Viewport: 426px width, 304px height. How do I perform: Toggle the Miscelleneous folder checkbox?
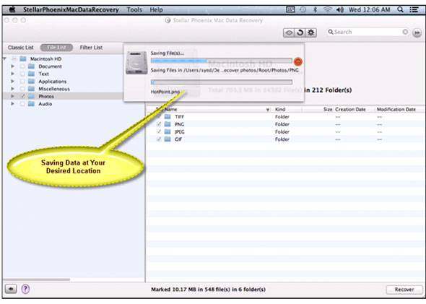(x=22, y=89)
